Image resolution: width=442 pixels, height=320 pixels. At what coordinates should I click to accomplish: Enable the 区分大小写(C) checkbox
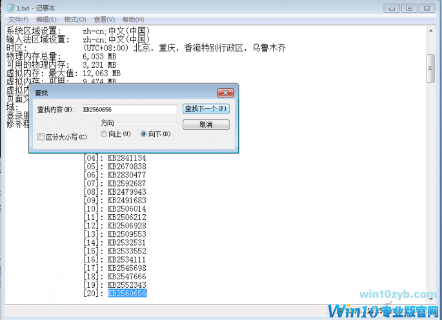pos(41,137)
